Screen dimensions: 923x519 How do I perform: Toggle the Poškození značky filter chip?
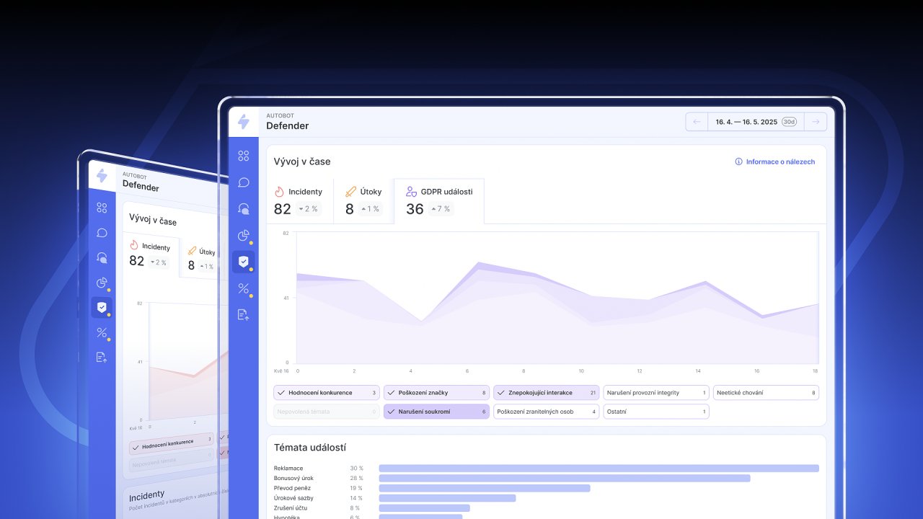[x=436, y=393]
